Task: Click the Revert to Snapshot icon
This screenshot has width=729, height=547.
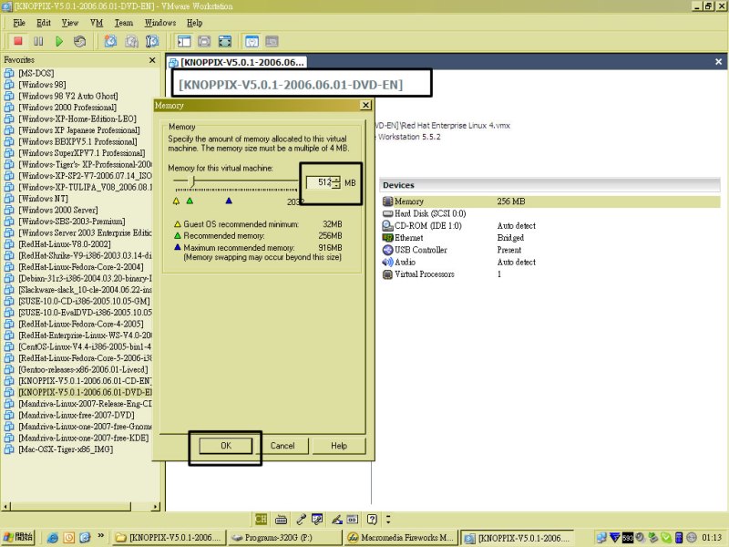Action: click(x=131, y=41)
